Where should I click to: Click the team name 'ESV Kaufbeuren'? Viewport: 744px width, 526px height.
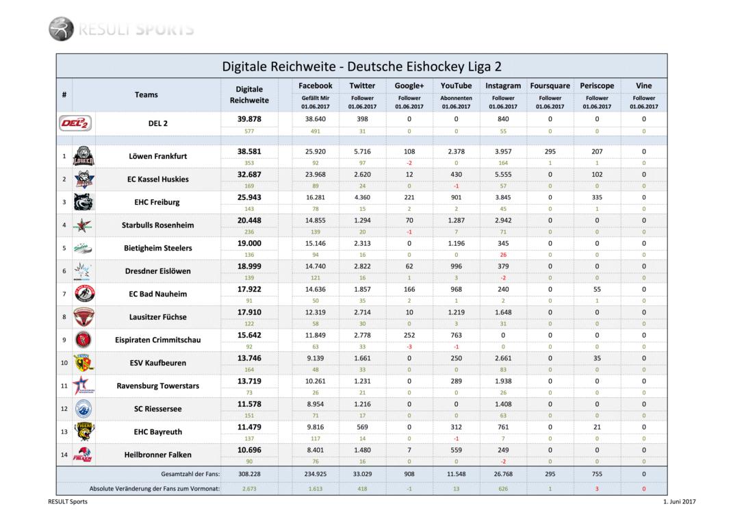158,363
